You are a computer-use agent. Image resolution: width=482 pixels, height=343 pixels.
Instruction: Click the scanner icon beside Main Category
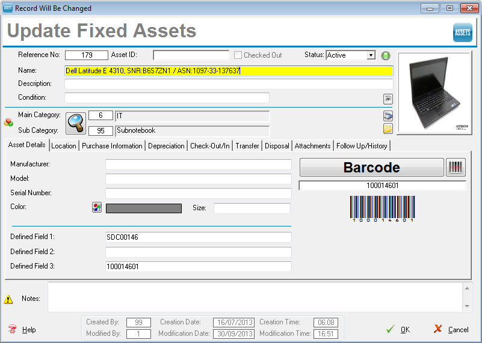click(388, 115)
